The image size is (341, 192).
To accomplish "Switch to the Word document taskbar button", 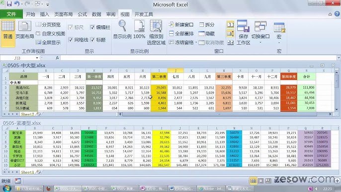I will pyautogui.click(x=182, y=189).
